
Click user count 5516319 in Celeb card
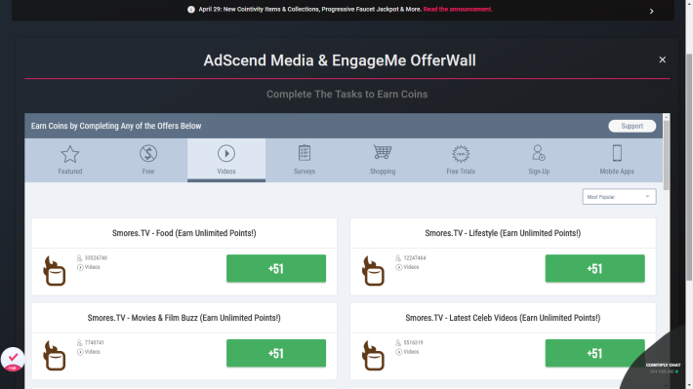point(413,342)
